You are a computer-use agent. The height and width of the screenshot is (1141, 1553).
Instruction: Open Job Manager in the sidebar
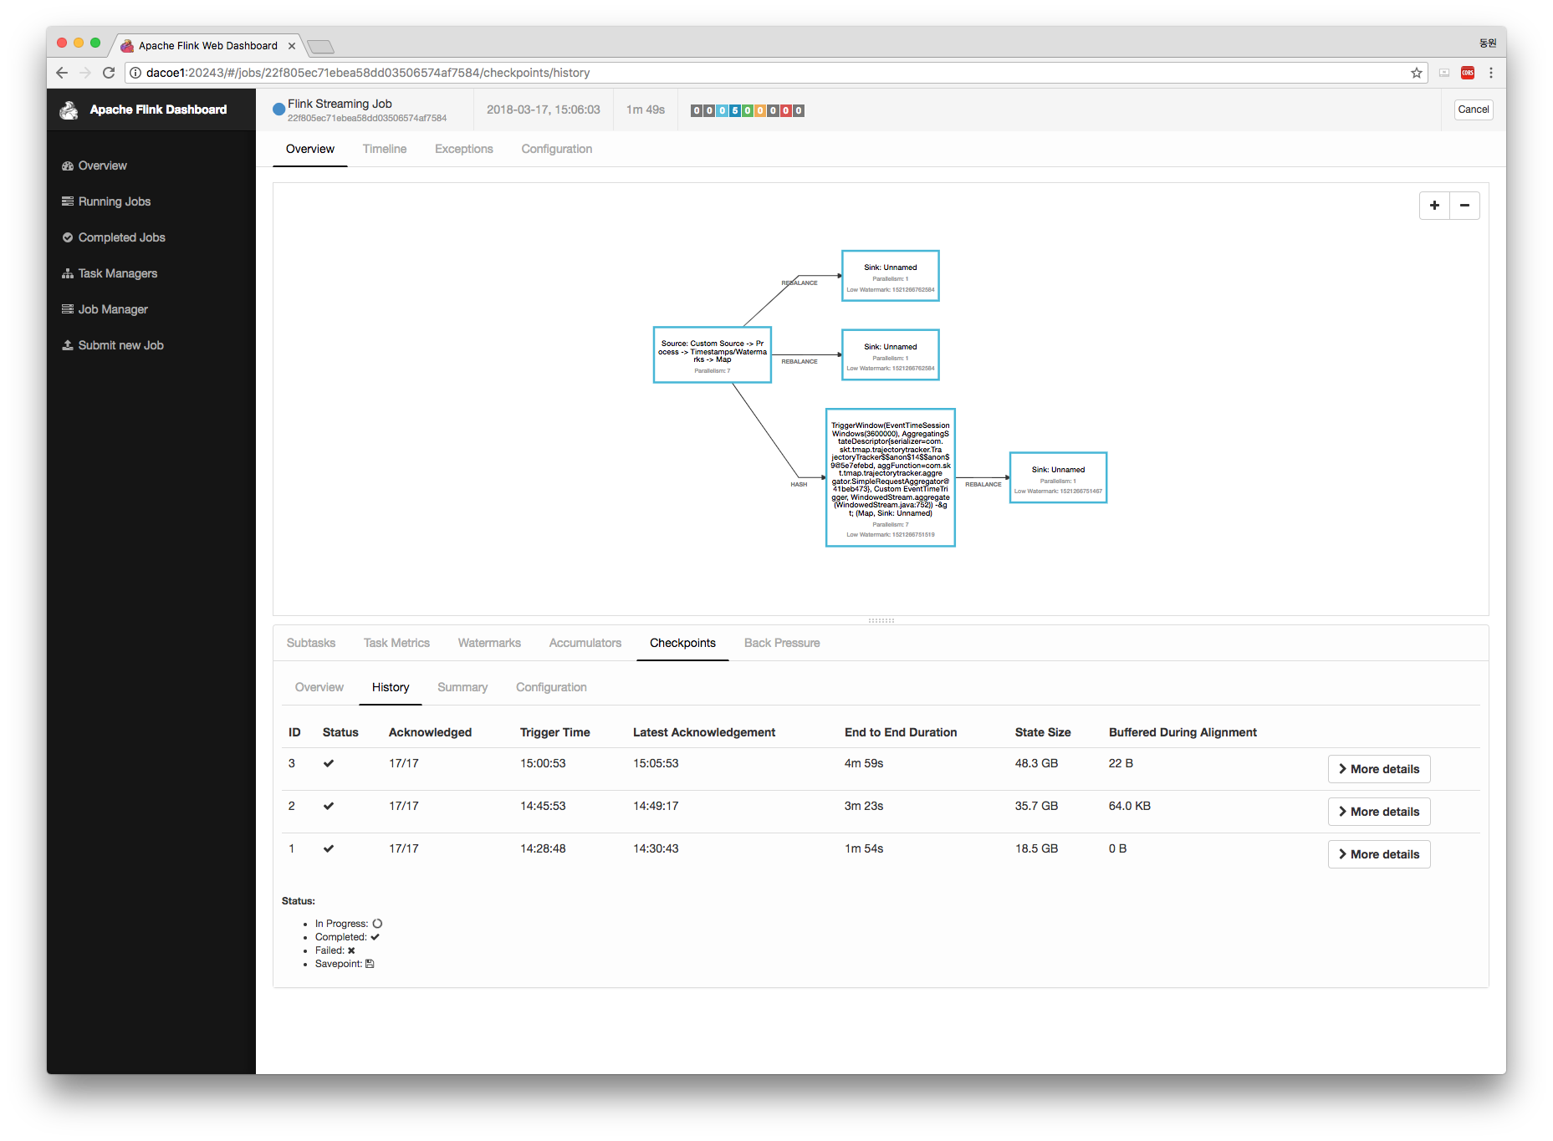(x=113, y=309)
